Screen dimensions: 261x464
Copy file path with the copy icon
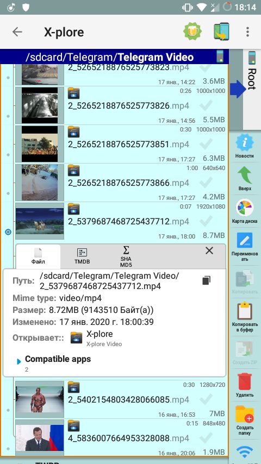tap(207, 280)
